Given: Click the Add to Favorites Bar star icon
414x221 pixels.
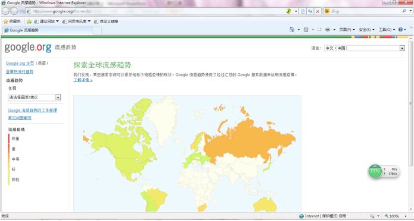Looking at the screenshot, I should (x=29, y=21).
